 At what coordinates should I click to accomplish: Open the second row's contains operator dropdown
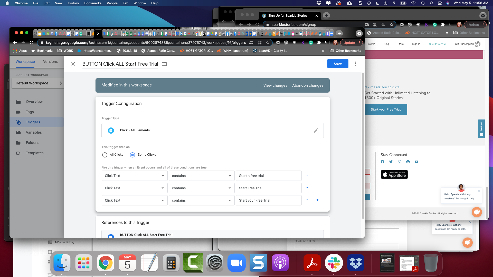202,188
